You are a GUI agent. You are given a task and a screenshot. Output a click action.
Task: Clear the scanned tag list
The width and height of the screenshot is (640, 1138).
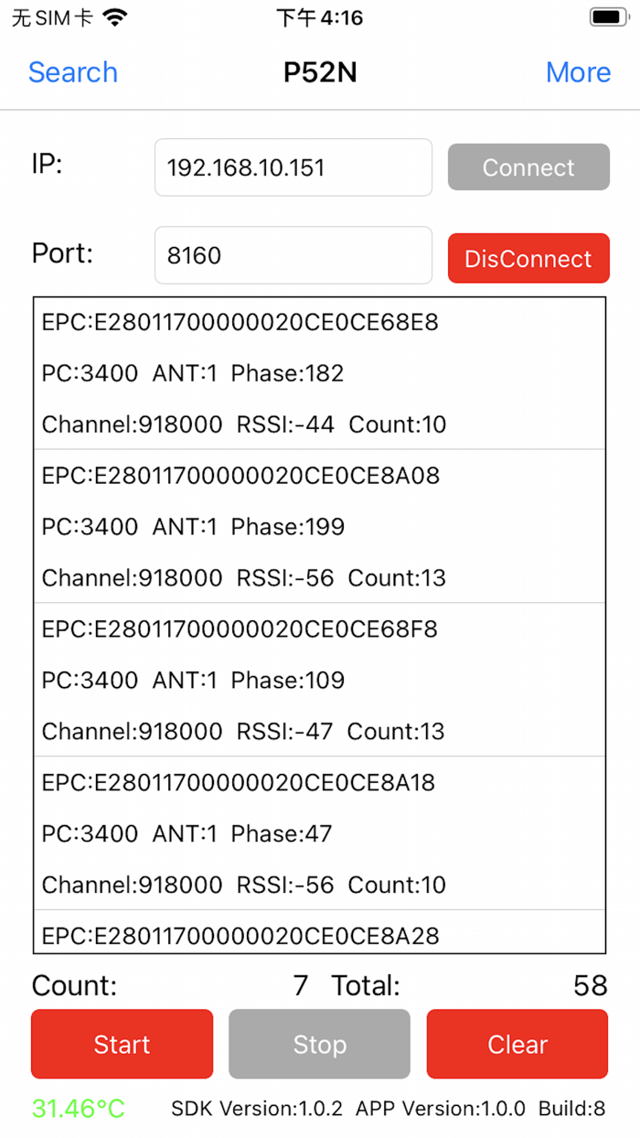517,1044
